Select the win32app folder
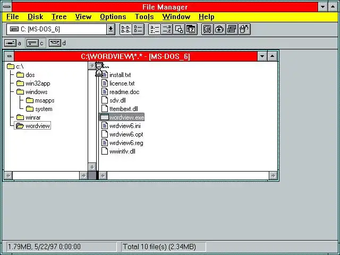 [x=33, y=83]
